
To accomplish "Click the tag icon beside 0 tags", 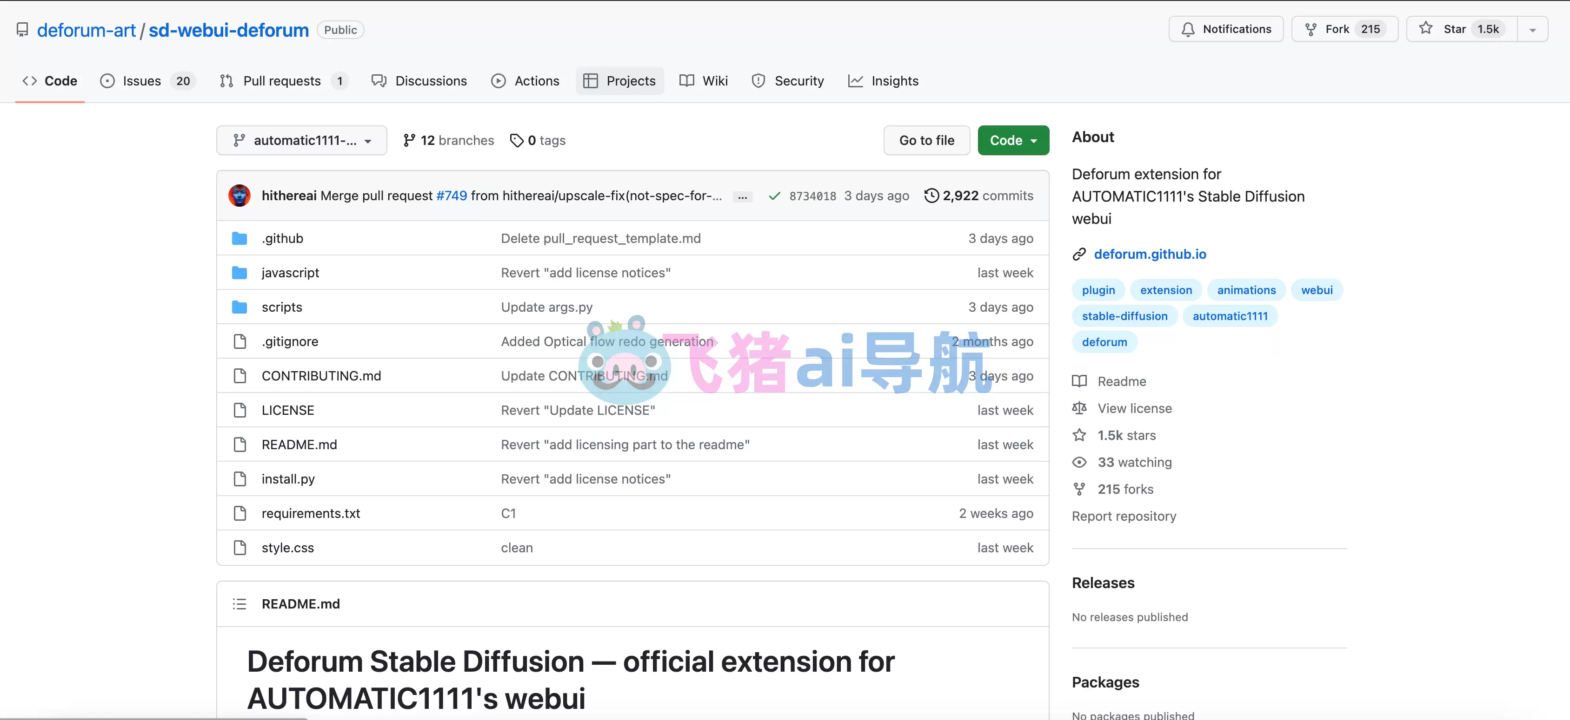I will tap(516, 141).
